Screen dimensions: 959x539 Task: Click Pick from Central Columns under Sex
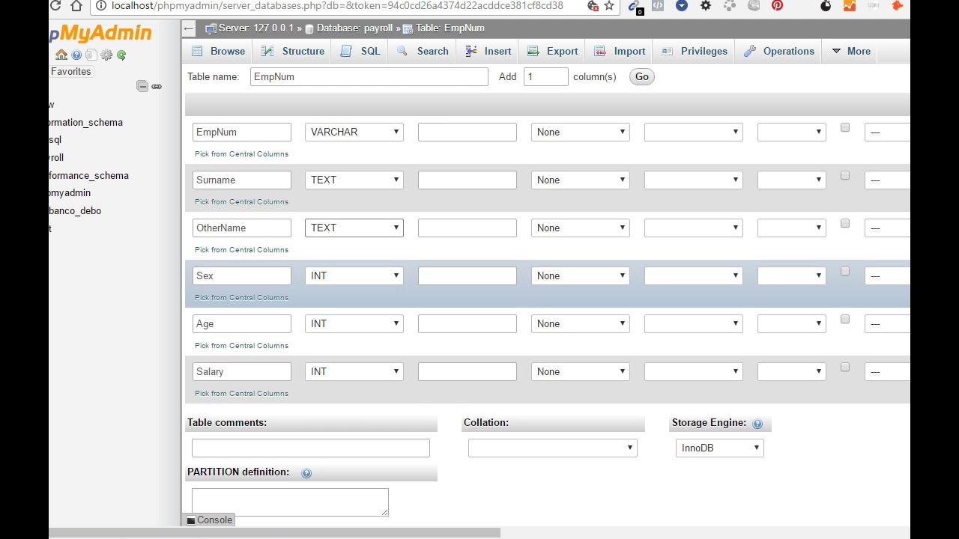coord(241,297)
